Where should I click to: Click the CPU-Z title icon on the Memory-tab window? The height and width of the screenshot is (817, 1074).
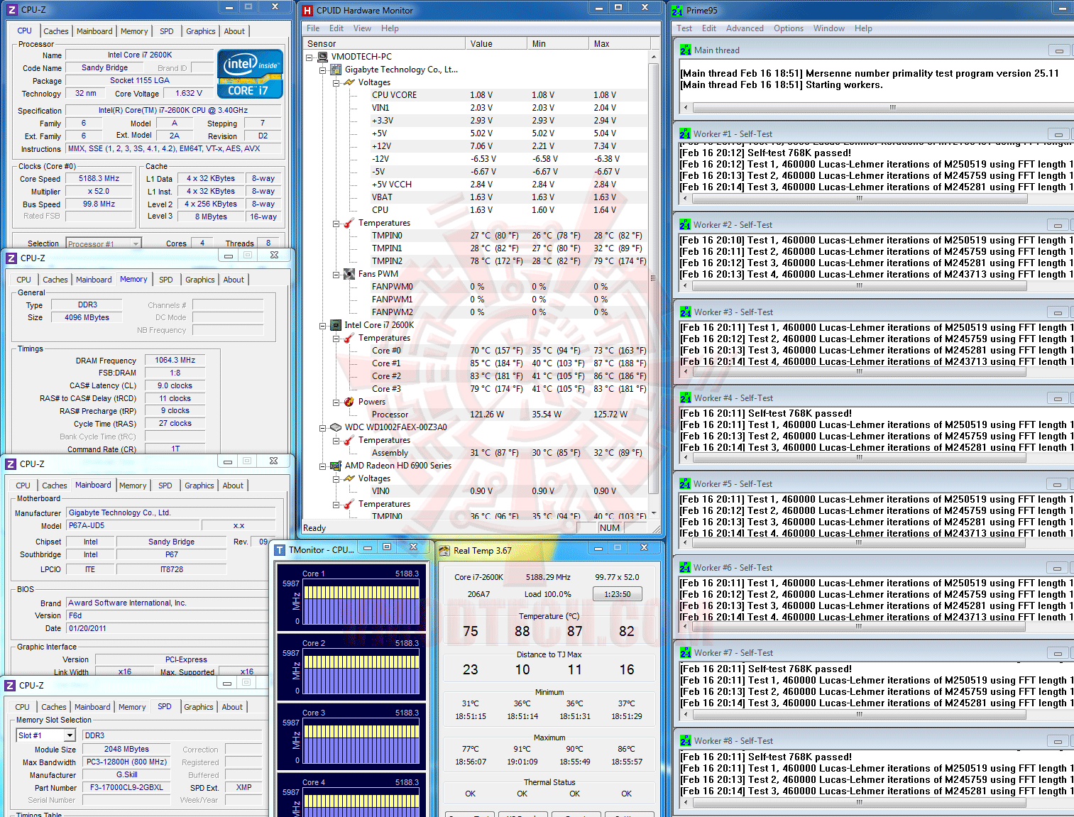pos(11,258)
